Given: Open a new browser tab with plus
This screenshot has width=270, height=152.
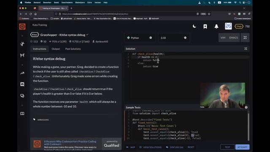Looking at the screenshot, I should click(71, 8).
